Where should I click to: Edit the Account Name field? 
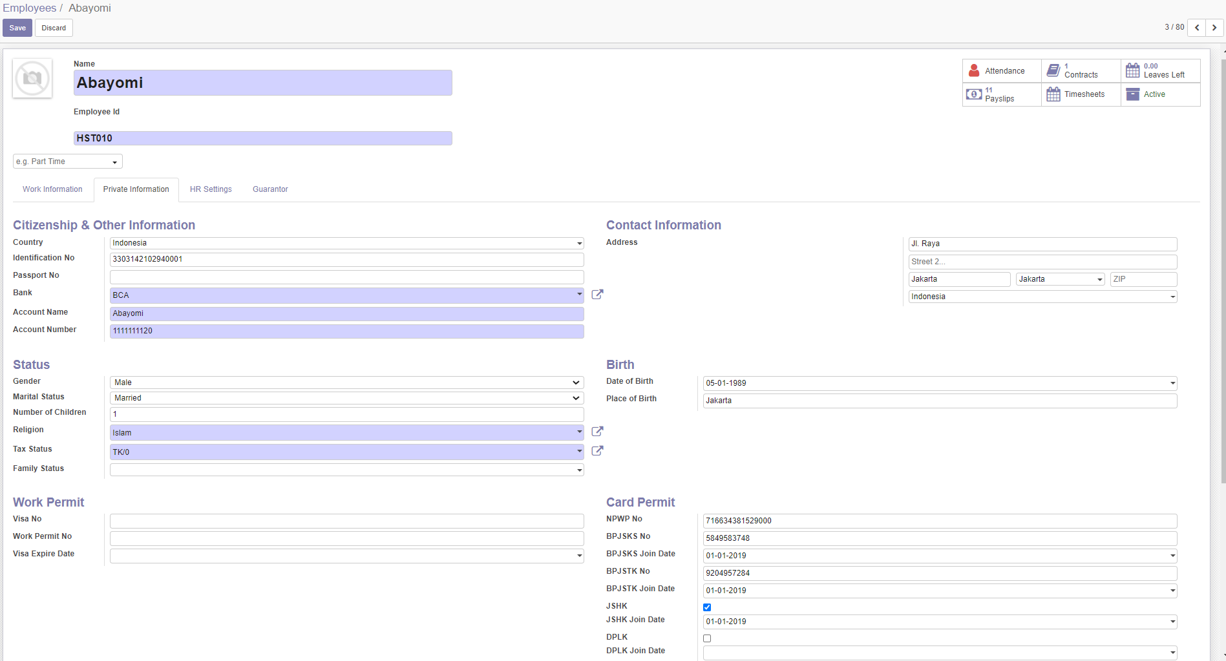(347, 313)
